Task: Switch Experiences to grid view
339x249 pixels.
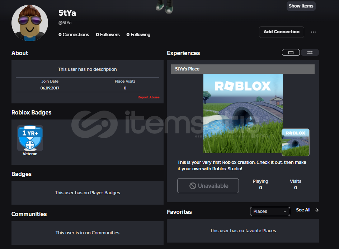Action: tap(310, 53)
